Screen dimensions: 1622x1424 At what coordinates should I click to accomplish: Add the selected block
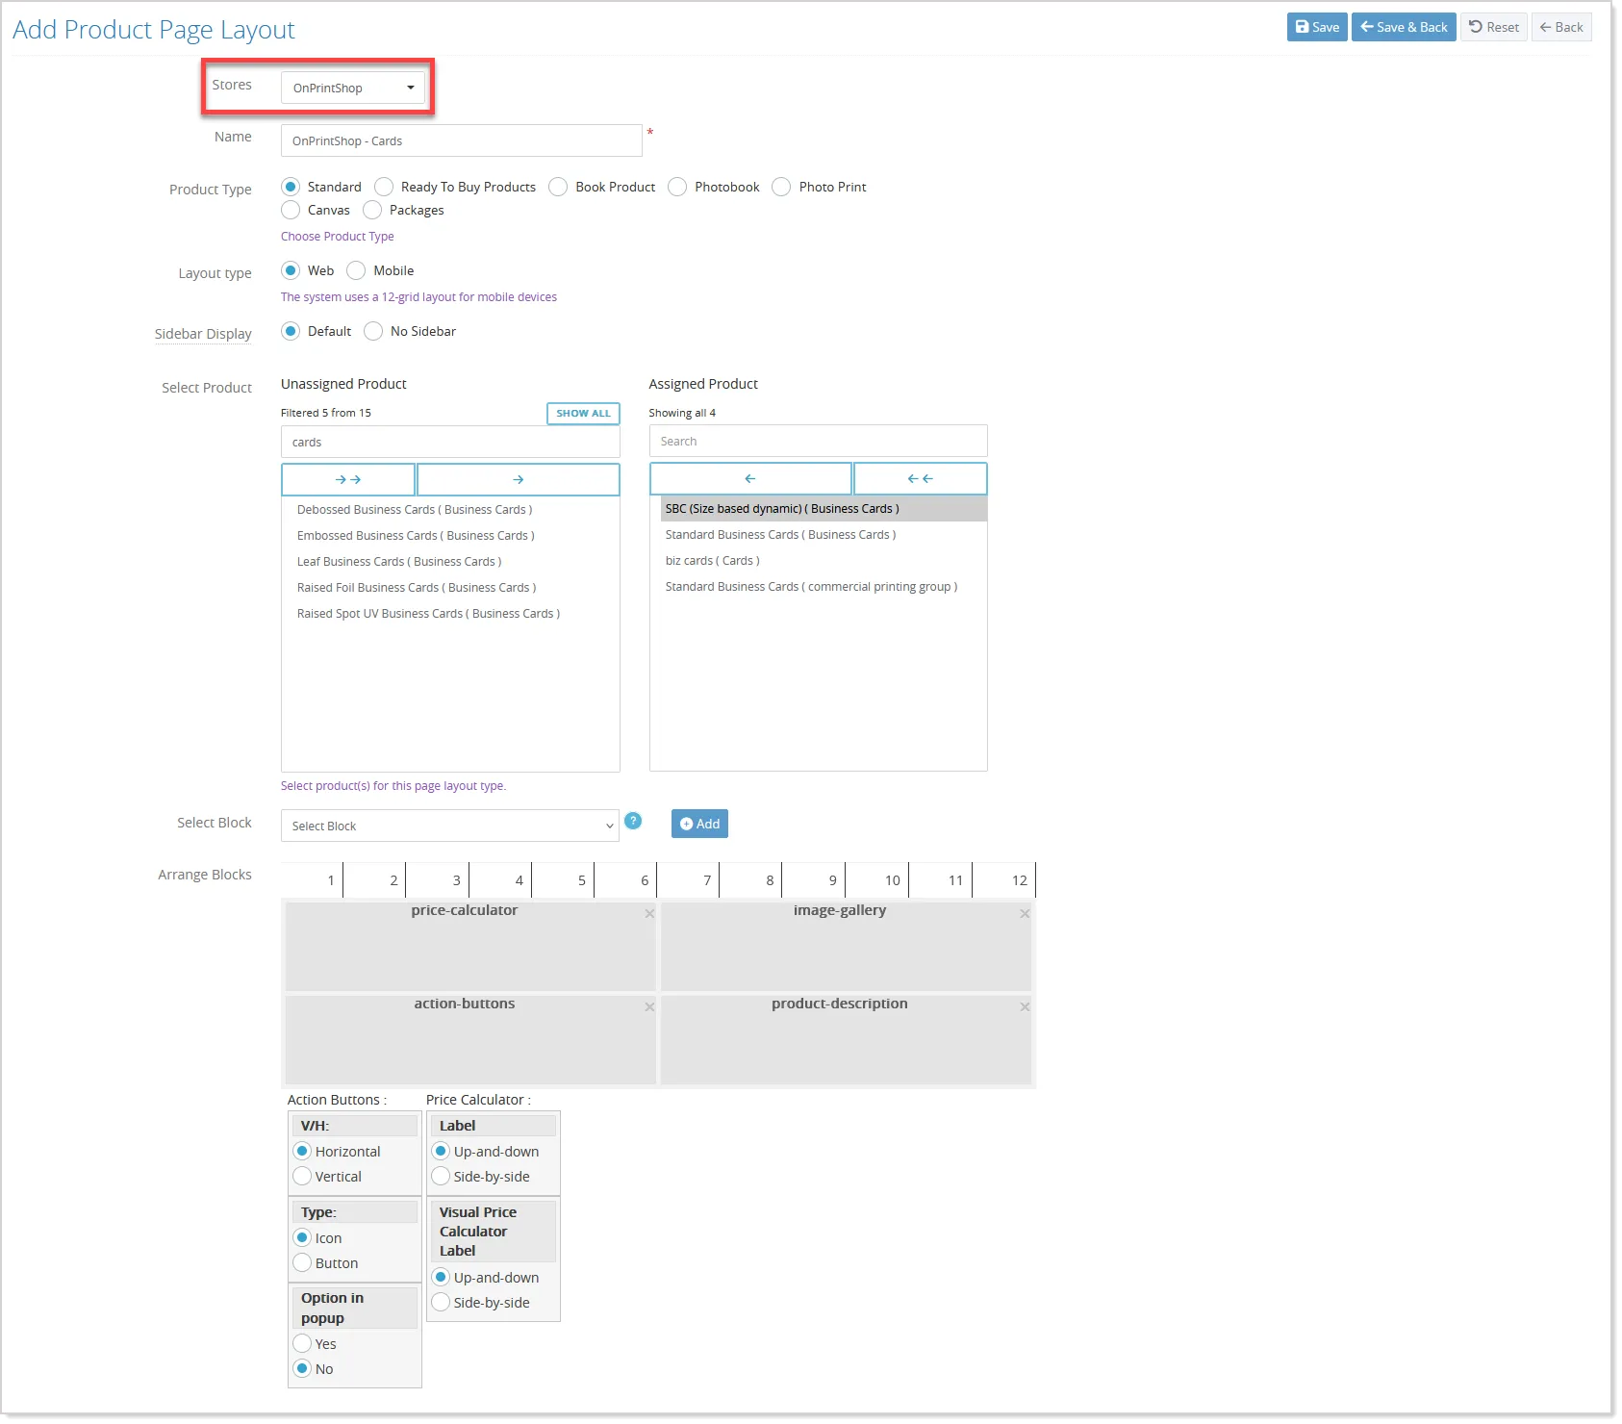click(x=699, y=824)
